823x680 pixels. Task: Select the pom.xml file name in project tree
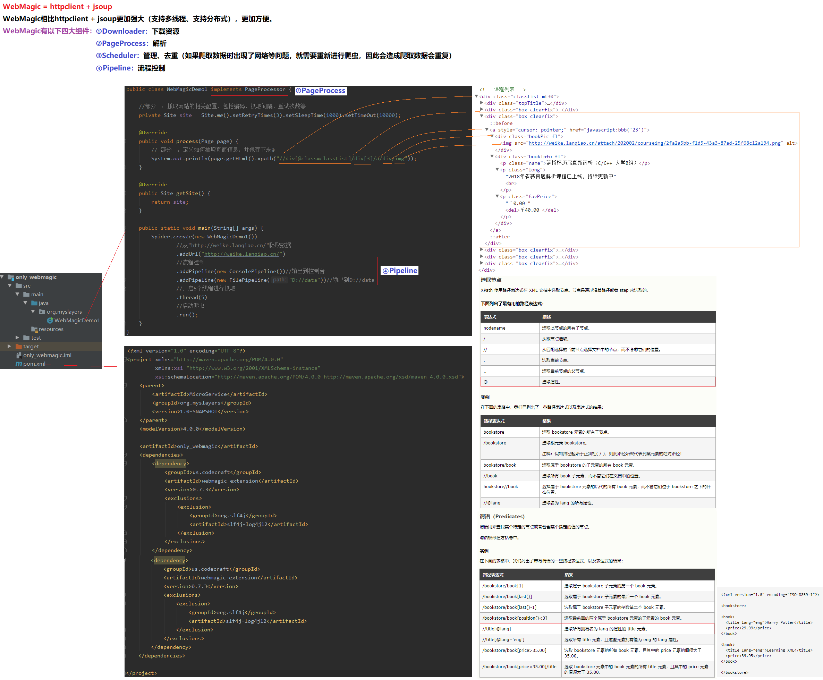[34, 364]
